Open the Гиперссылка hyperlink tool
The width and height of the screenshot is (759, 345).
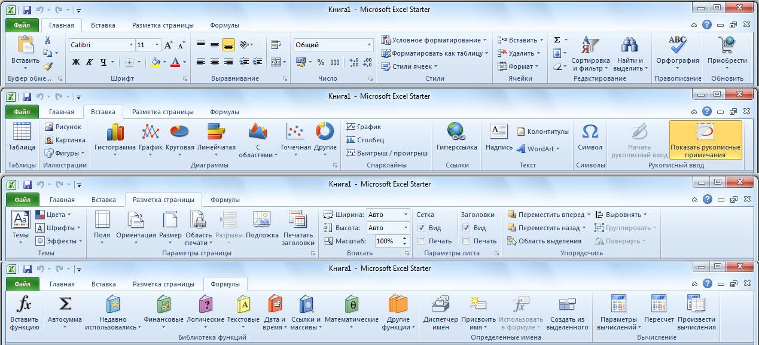[x=456, y=133]
